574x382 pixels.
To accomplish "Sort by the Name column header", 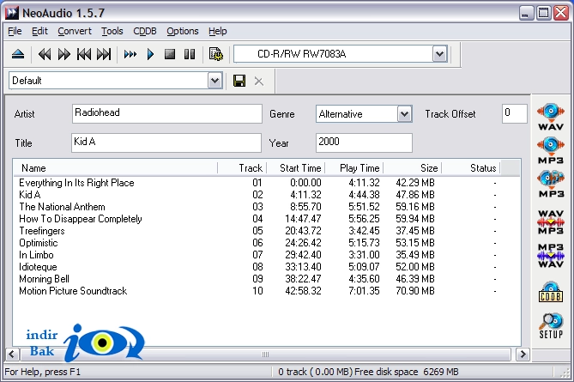I will coord(115,168).
